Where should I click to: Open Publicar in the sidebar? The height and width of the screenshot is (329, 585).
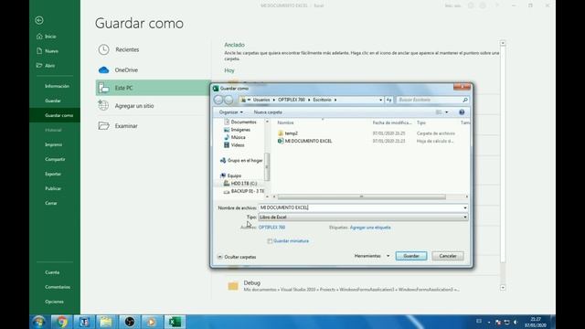coord(53,189)
